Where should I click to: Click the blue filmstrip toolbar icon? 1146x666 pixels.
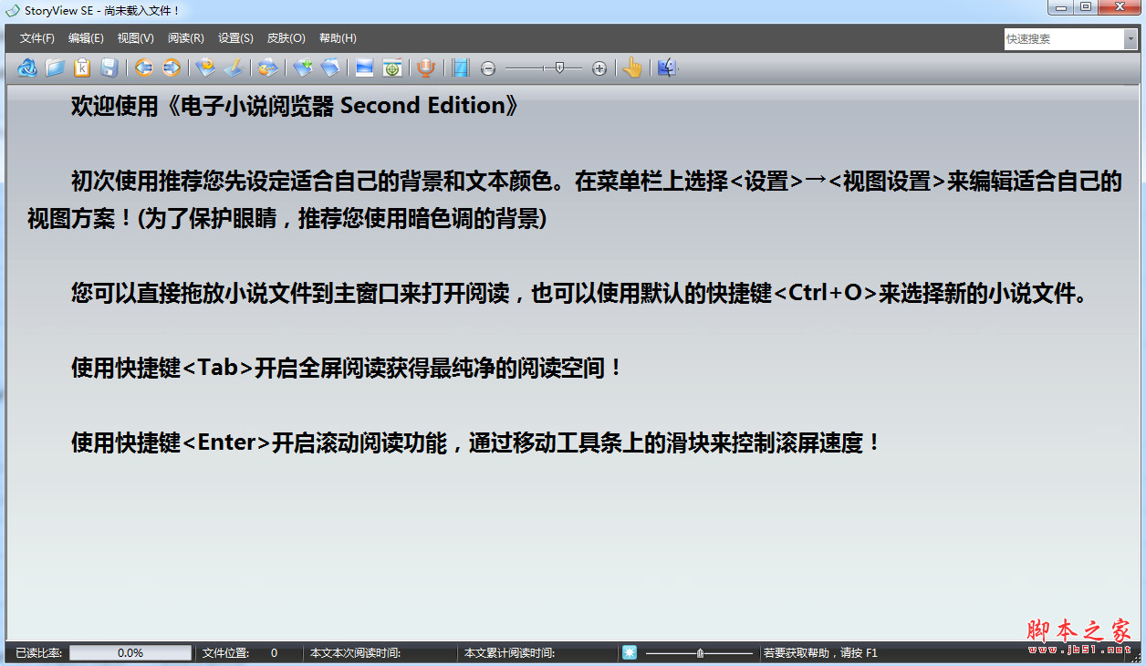tap(461, 68)
